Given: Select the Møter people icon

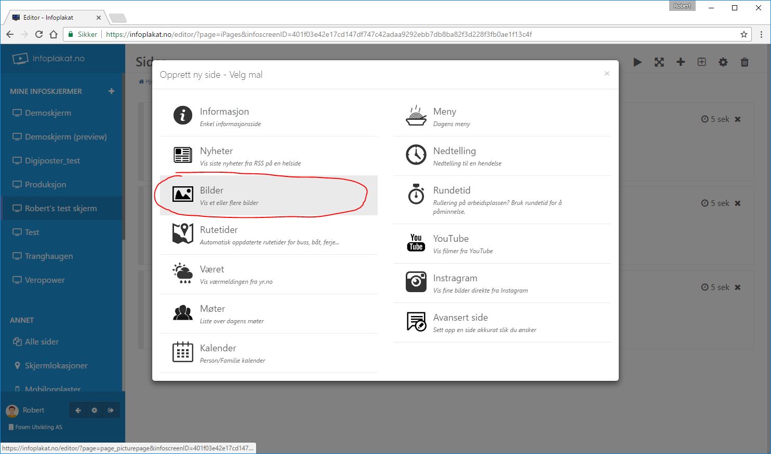Looking at the screenshot, I should (x=182, y=312).
